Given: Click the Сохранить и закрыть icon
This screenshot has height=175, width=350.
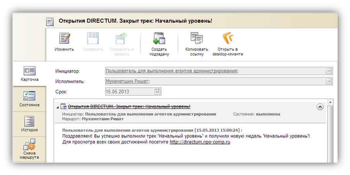Looking at the screenshot, I should [x=121, y=38].
